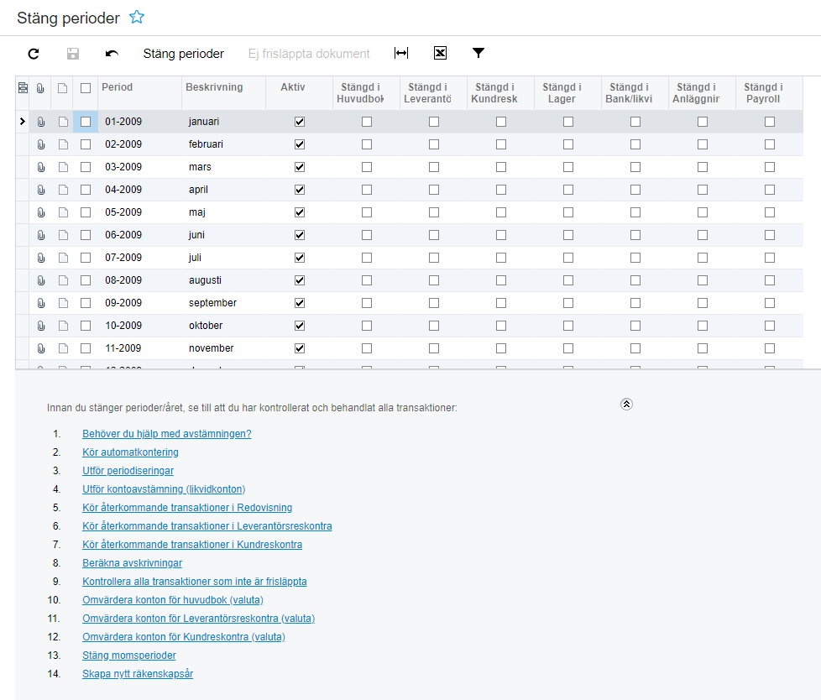Collapse the checklist panel with double chevron
821x700 pixels.
tap(626, 404)
